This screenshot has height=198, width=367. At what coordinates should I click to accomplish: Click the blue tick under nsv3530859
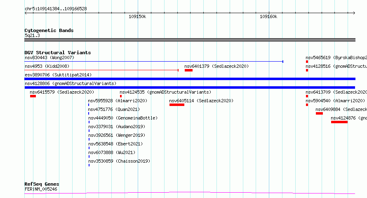point(89,165)
